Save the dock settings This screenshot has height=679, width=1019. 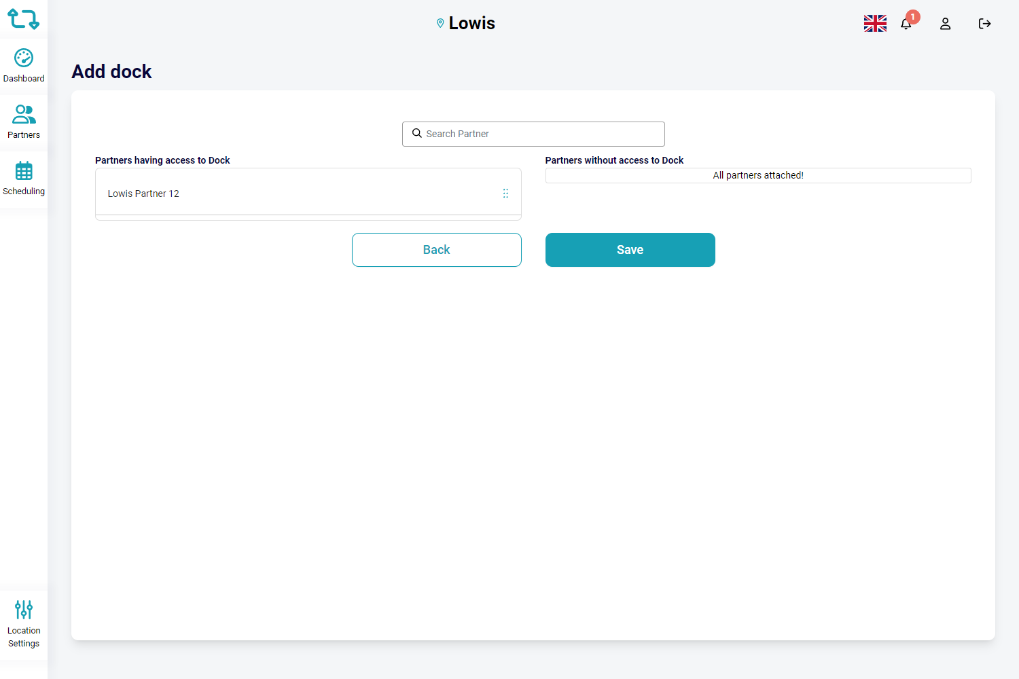tap(630, 250)
